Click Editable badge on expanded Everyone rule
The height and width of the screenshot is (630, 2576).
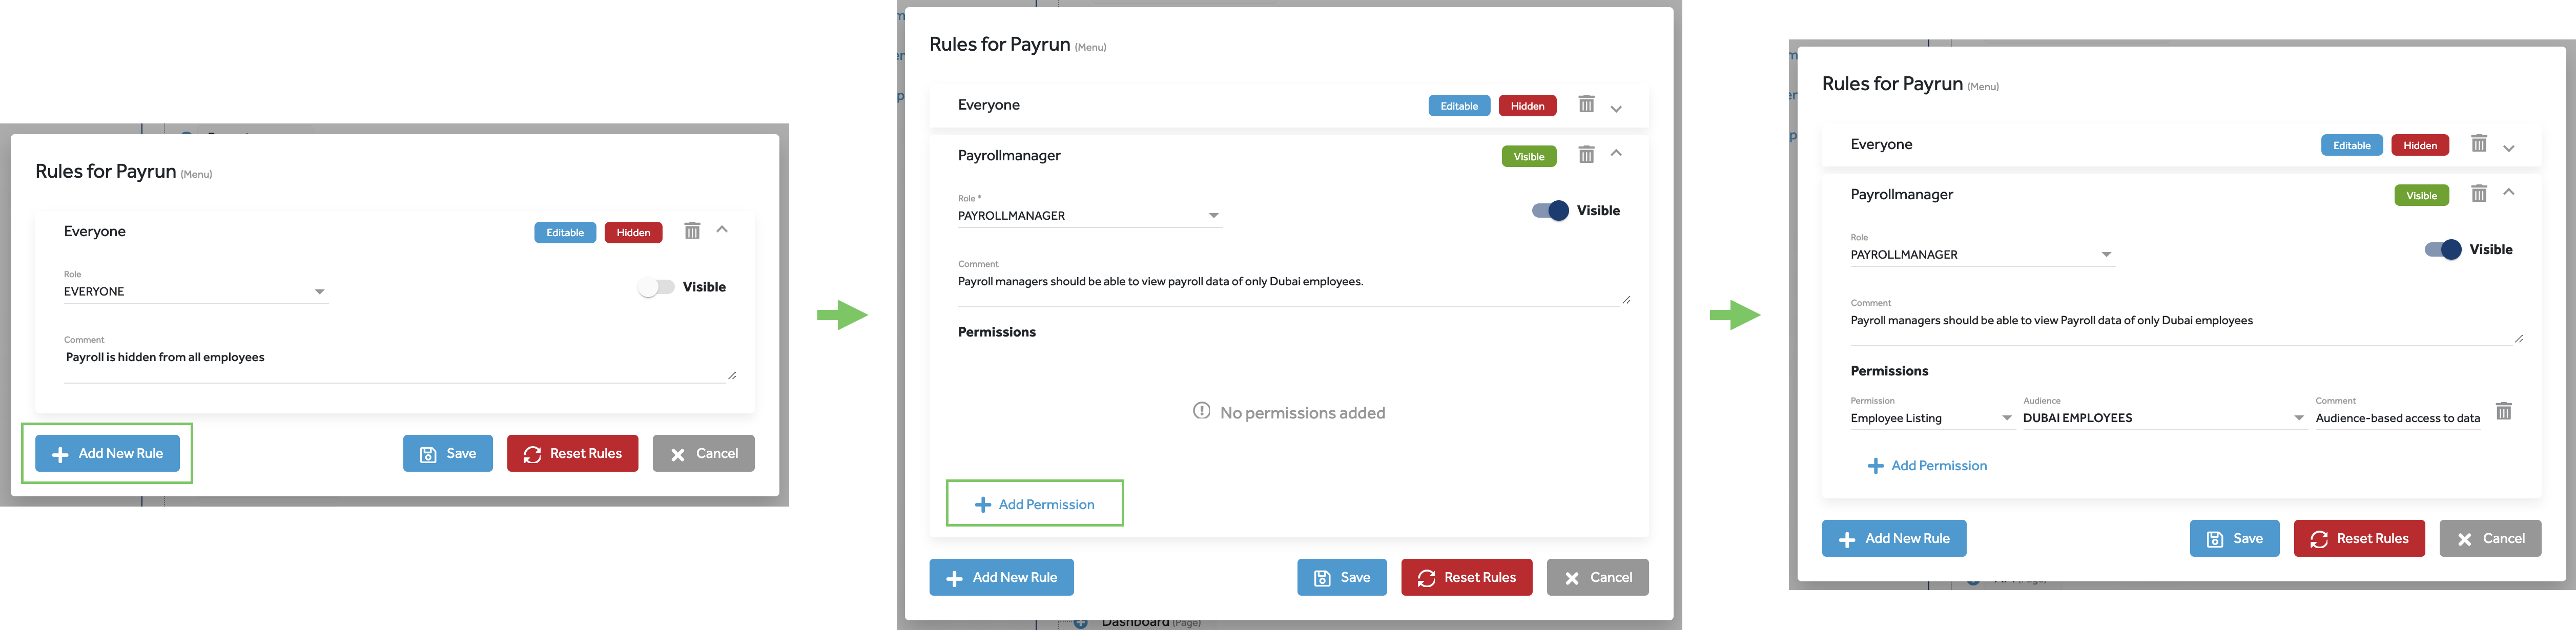565,233
